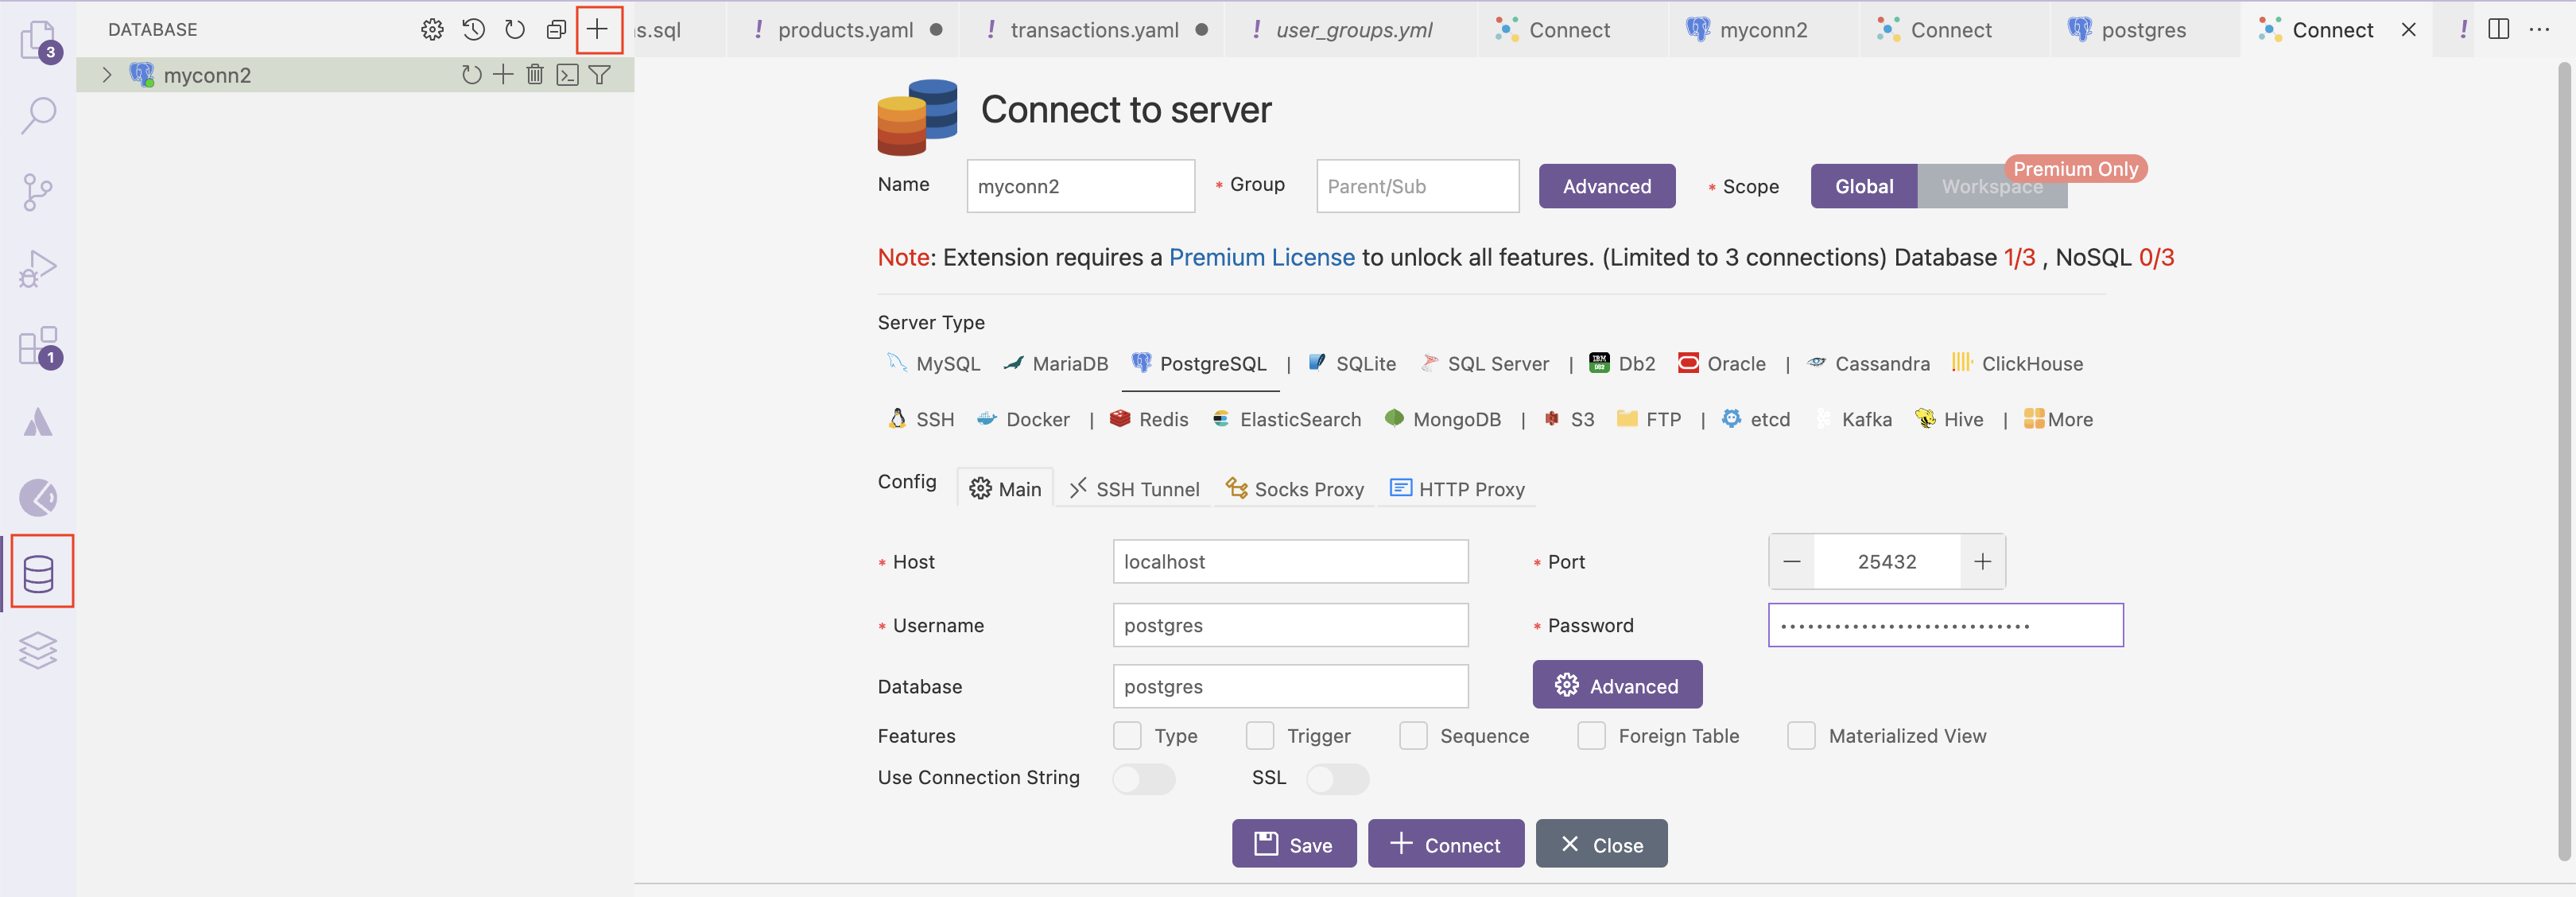Viewport: 2576px width, 897px height.
Task: Select FTP server type
Action: [x=1649, y=419]
